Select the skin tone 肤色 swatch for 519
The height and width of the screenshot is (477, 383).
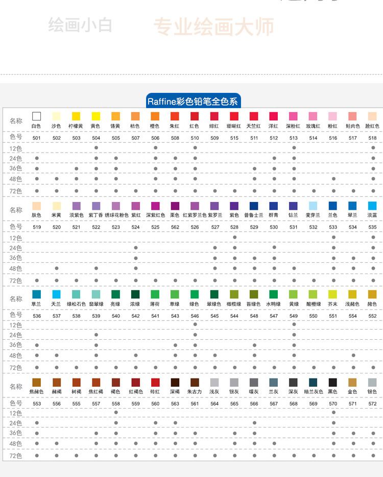pyautogui.click(x=37, y=206)
